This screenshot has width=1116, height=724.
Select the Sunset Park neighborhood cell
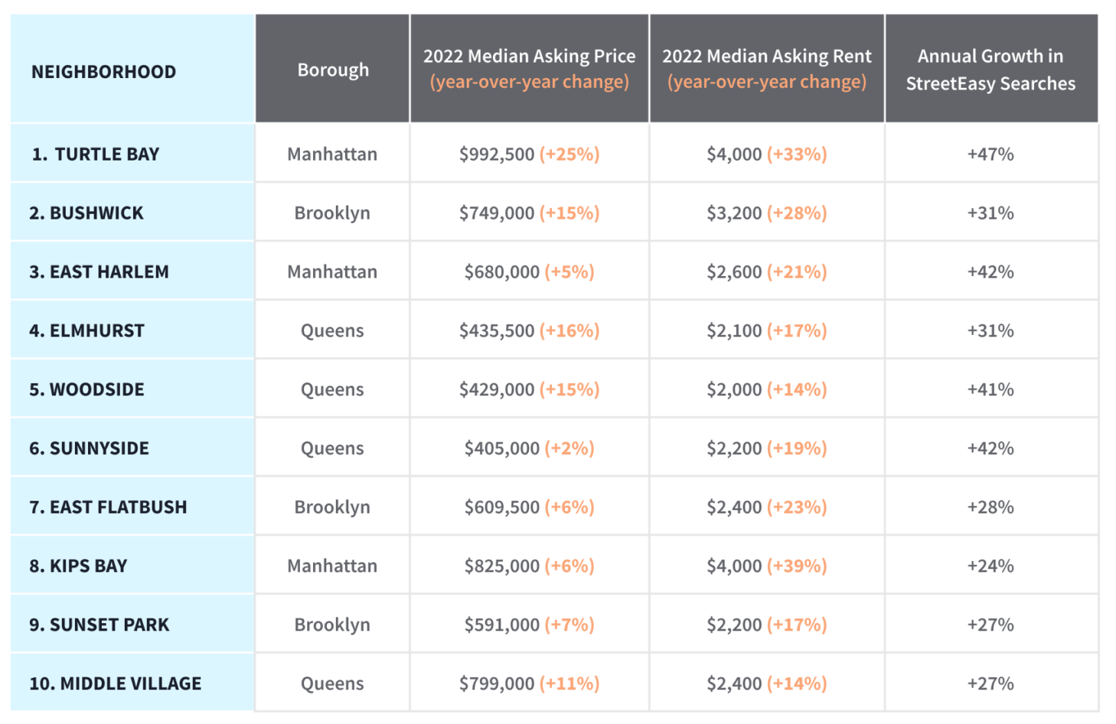click(x=99, y=625)
